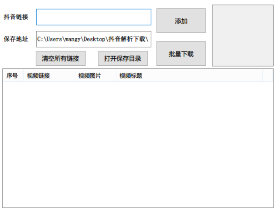Sort by the 序号 column header

(12, 76)
